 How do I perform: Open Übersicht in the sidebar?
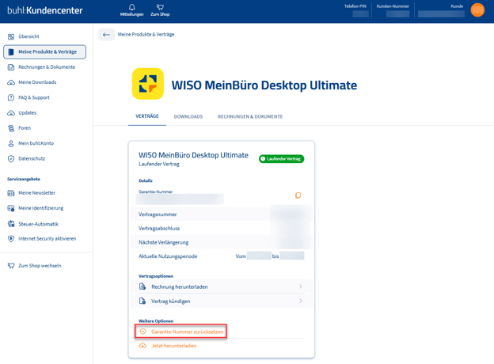coord(28,36)
